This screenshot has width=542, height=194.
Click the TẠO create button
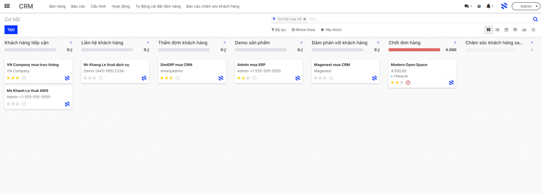pyautogui.click(x=11, y=30)
